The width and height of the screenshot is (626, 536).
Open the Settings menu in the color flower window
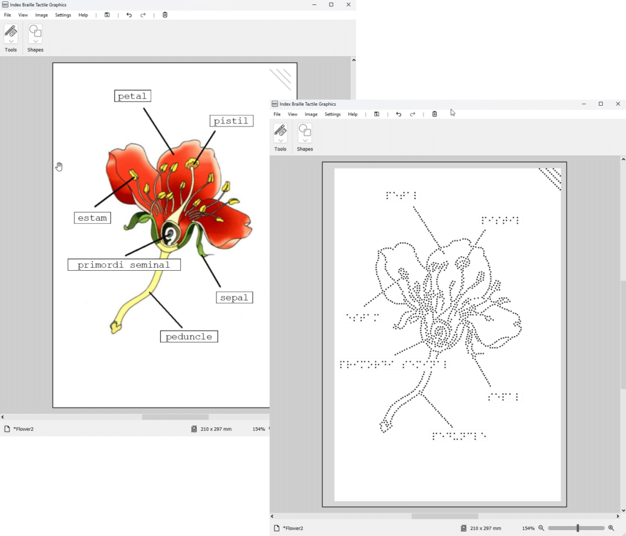pyautogui.click(x=63, y=15)
